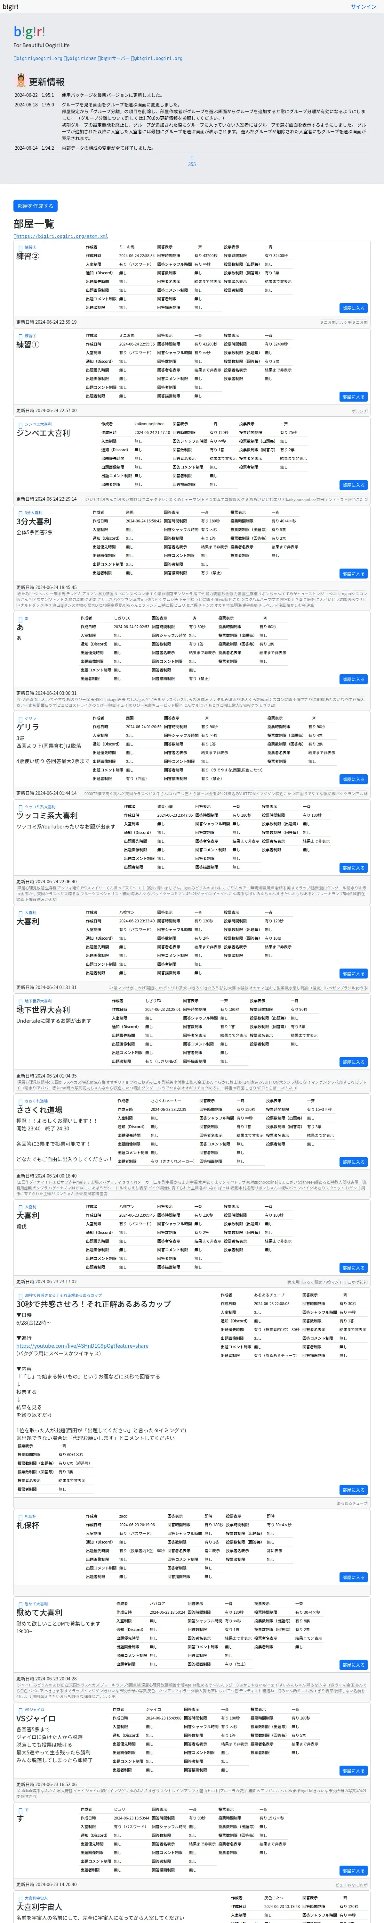
Task: Click the date 2024-06-18 in the update history
Action: 26,105
